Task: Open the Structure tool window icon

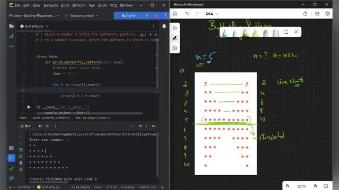Action: point(12,36)
